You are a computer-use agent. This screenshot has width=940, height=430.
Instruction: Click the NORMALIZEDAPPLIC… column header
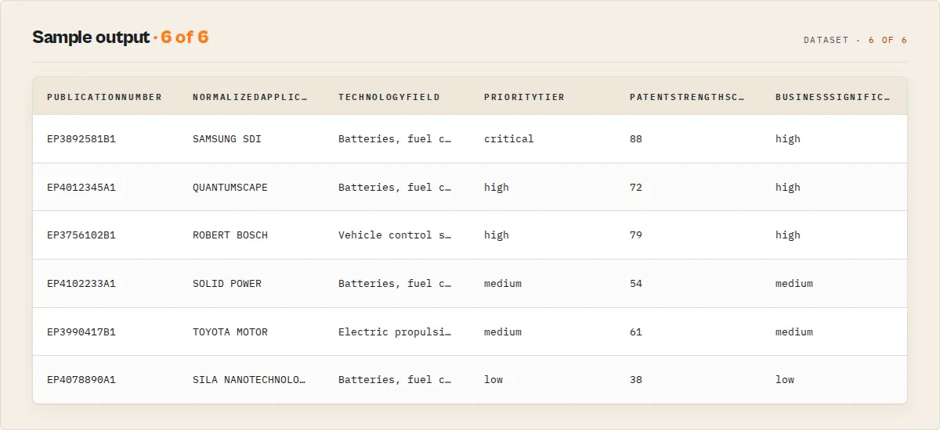250,98
